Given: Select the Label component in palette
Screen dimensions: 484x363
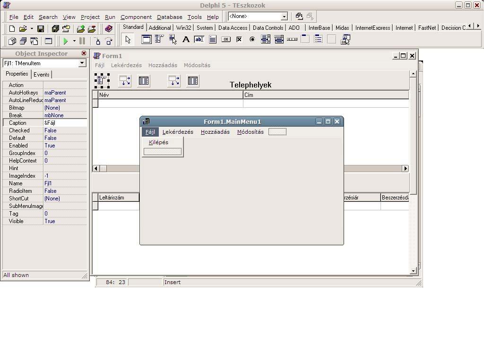Looking at the screenshot, I should [186, 39].
